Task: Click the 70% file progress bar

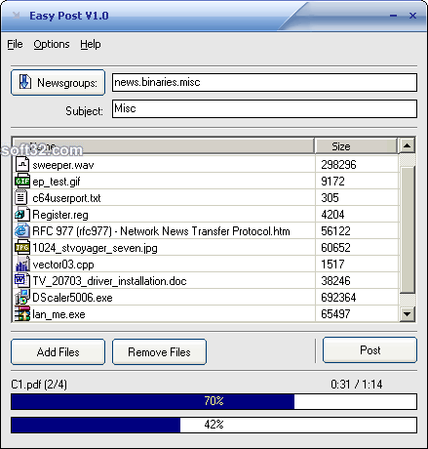Action: pos(214,401)
